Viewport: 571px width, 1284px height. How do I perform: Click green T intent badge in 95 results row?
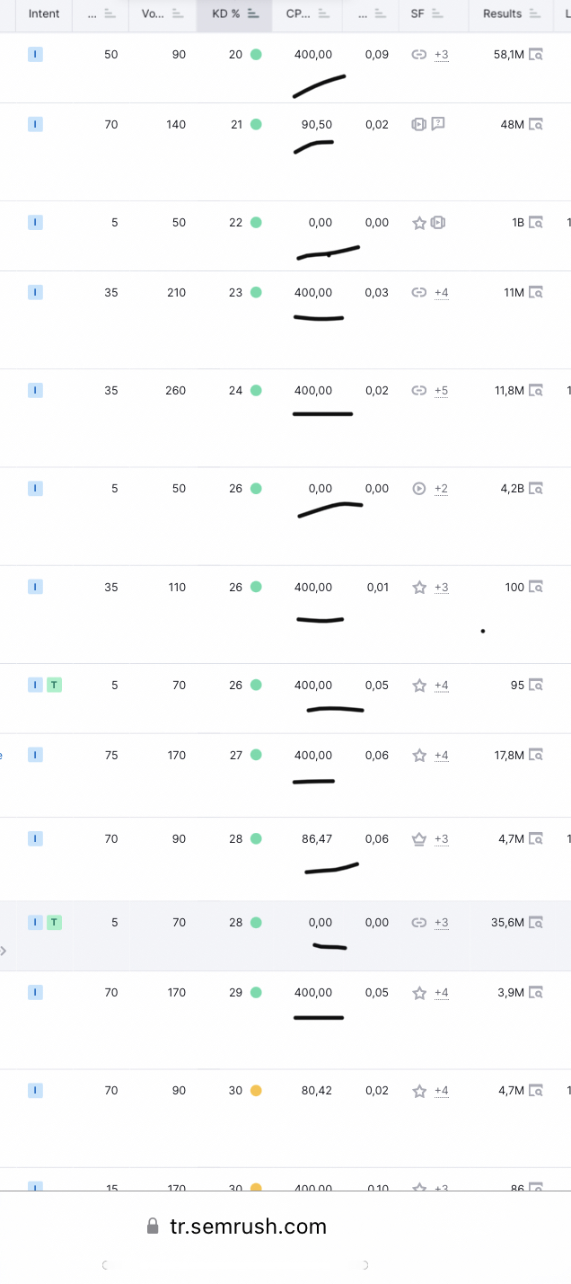pos(54,686)
